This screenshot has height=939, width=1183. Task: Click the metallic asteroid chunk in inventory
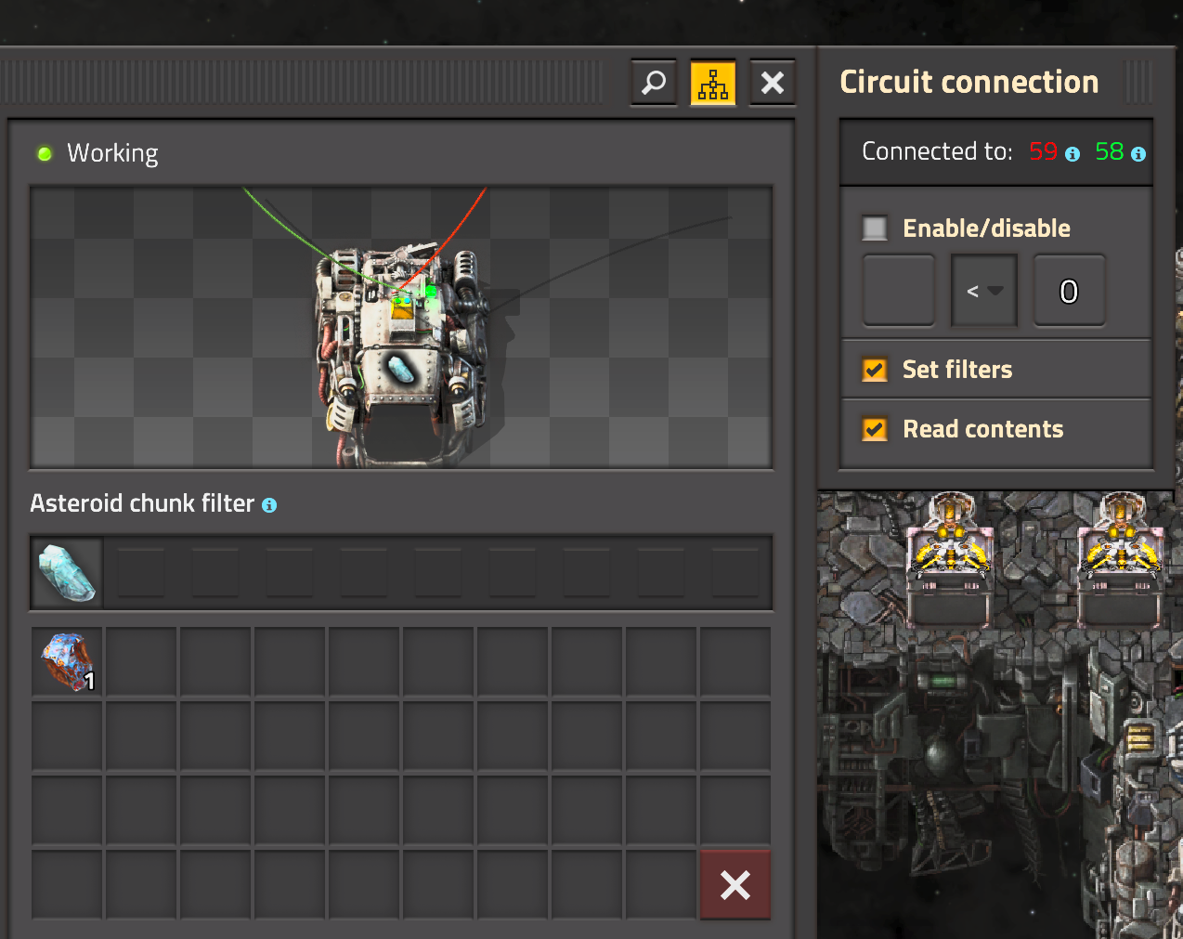(67, 662)
